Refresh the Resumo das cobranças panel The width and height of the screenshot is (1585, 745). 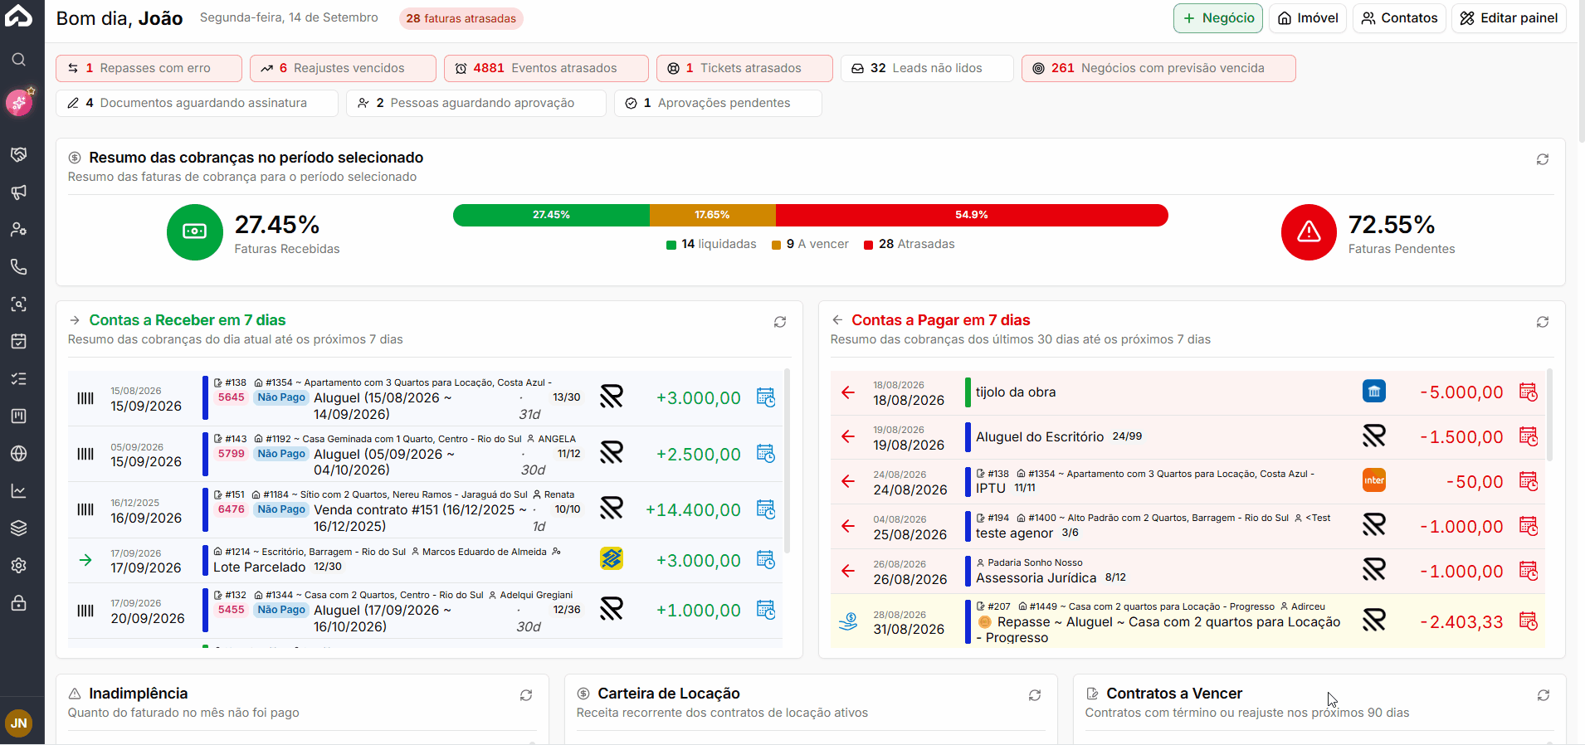click(x=1543, y=159)
